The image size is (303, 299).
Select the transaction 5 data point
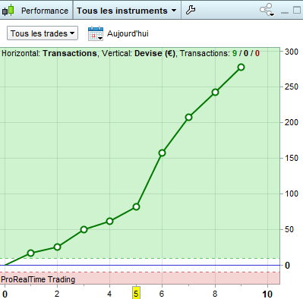click(136, 206)
